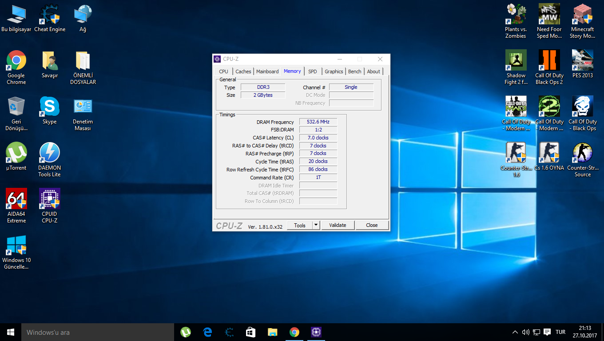This screenshot has height=341, width=604.
Task: Open the Bu bilgisayar desktop icon
Action: point(16,18)
